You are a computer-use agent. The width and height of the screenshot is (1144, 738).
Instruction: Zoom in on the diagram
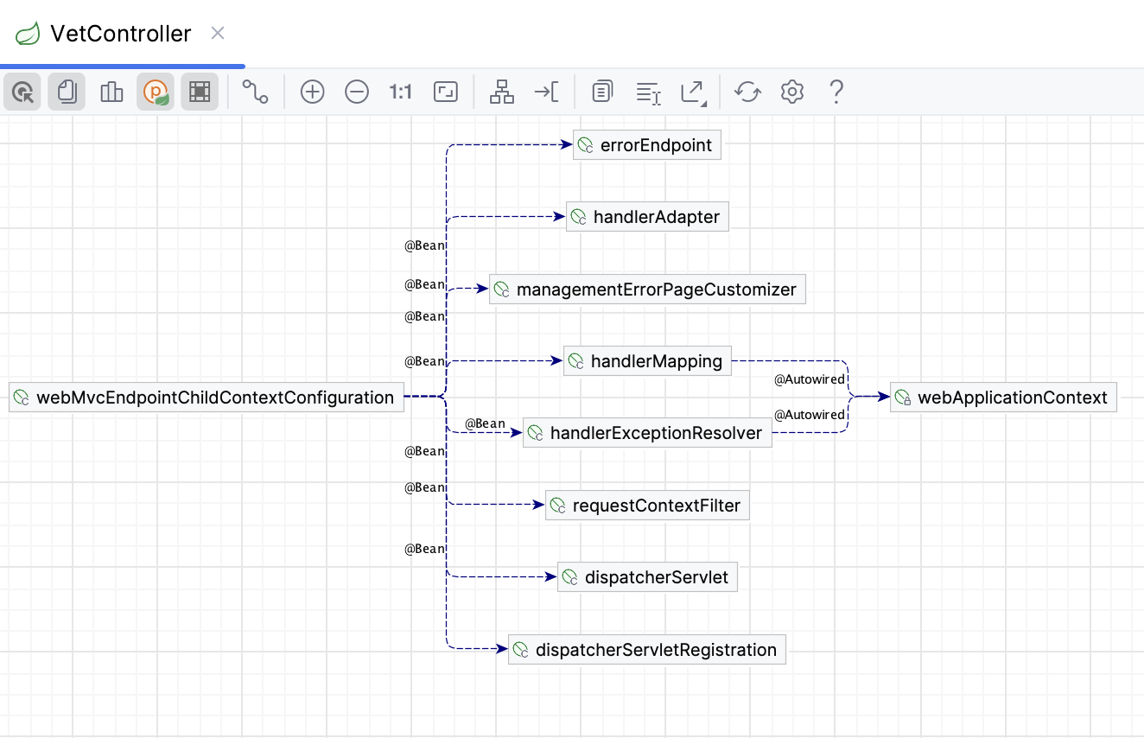pyautogui.click(x=312, y=92)
